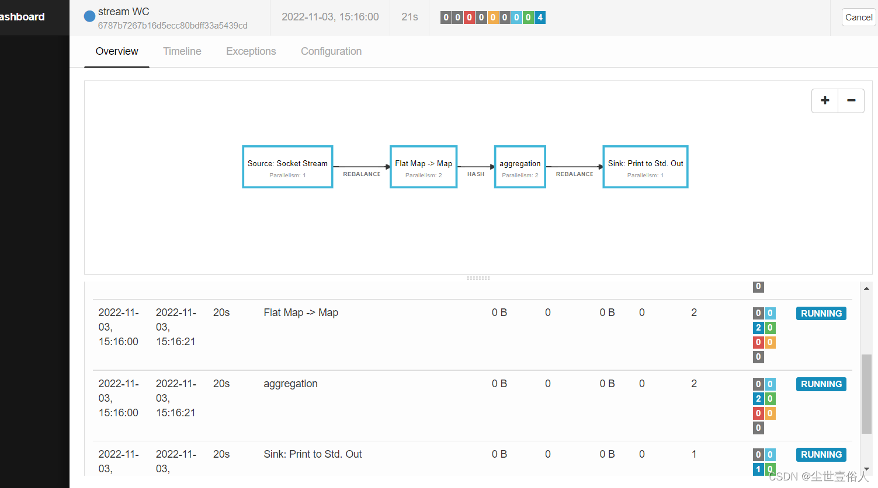The width and height of the screenshot is (878, 488).
Task: Click Sink: Print to Std. Out row name
Action: point(313,454)
